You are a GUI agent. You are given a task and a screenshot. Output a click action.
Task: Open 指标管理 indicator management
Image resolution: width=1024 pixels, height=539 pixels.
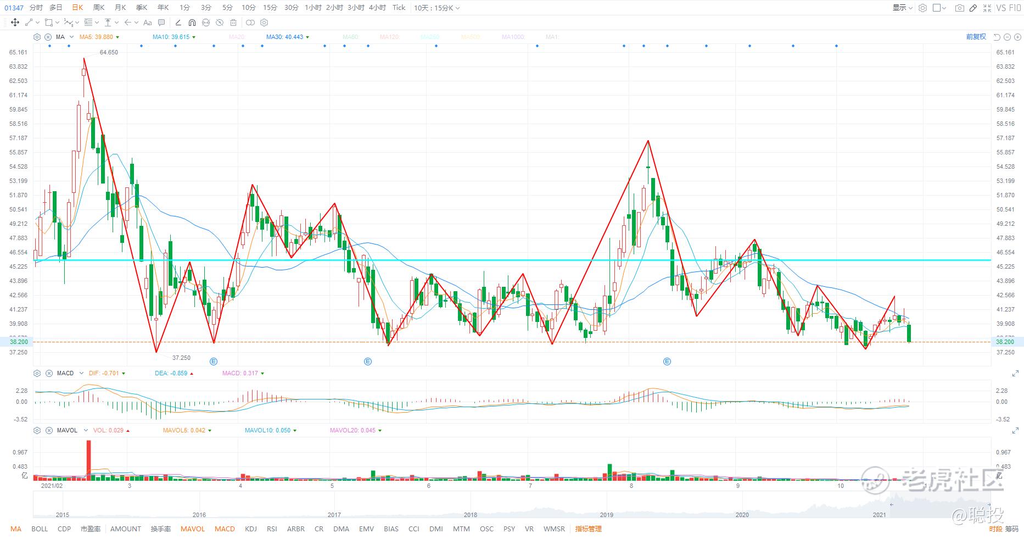click(x=589, y=529)
